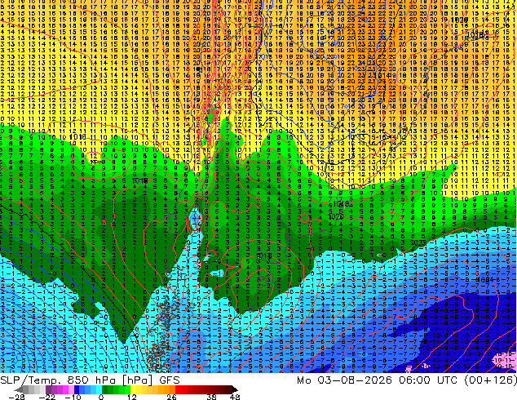517x400 pixels.
Task: Click the '-28' legend label
Action: [x=16, y=397]
